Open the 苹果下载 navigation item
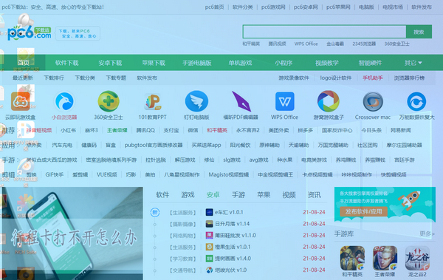 [x=154, y=63]
